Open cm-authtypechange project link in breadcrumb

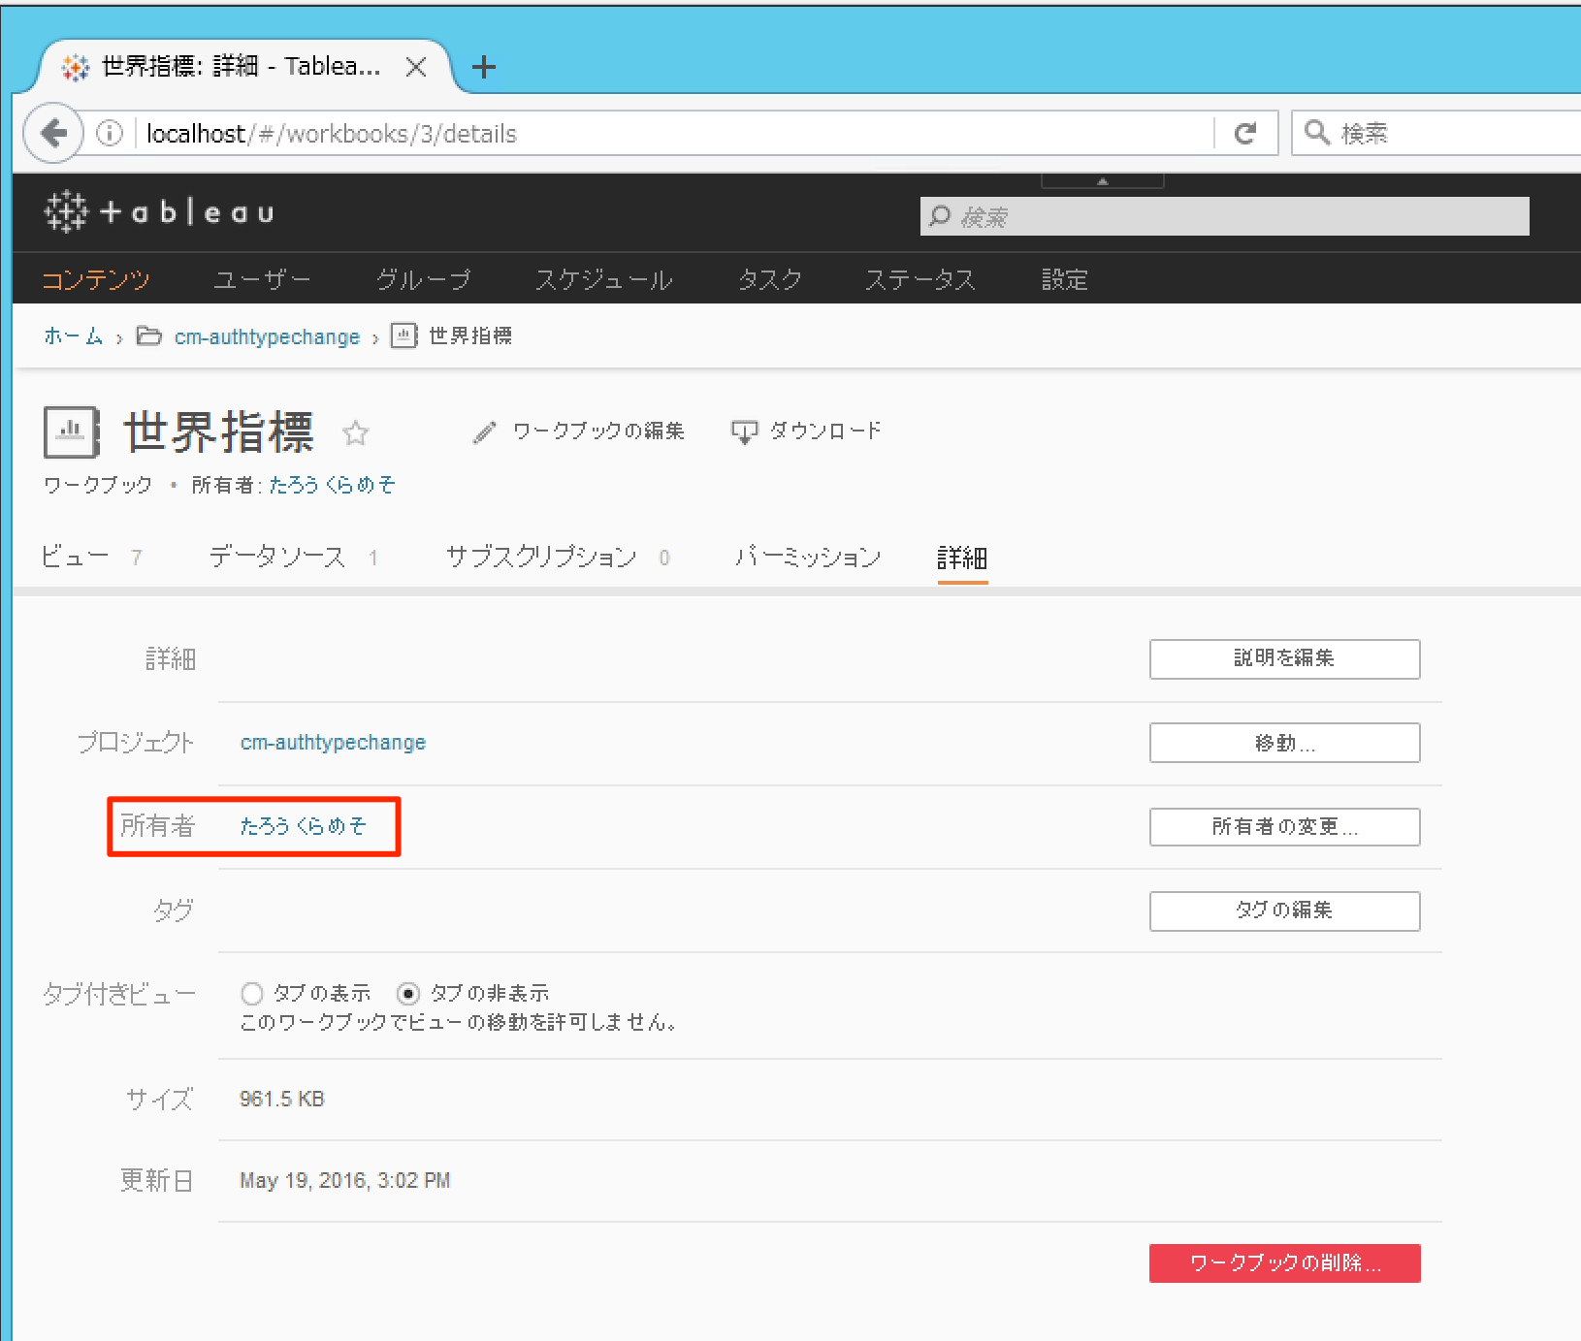tap(267, 336)
